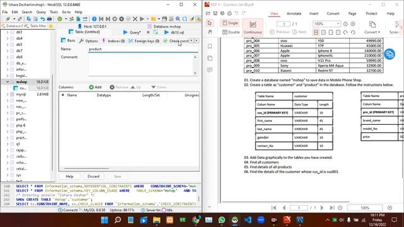Open the Tools menu in HeidiSQL

pos(54,12)
